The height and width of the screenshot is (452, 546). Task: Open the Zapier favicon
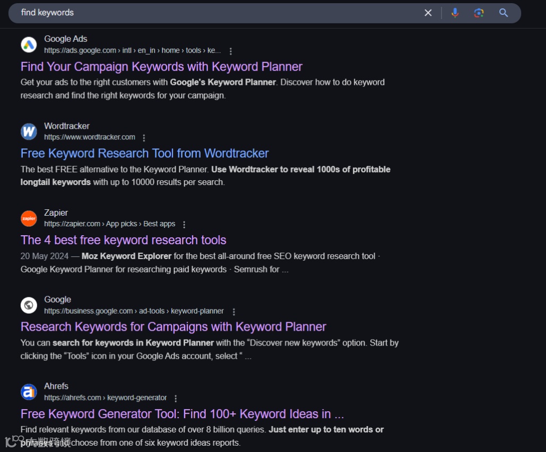29,218
